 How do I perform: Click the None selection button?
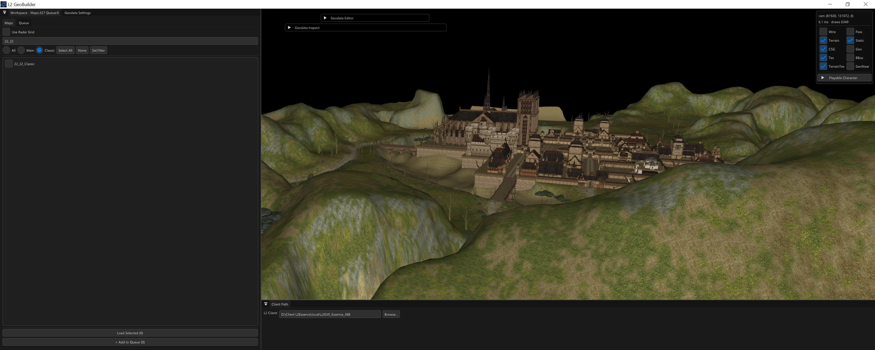(x=82, y=50)
